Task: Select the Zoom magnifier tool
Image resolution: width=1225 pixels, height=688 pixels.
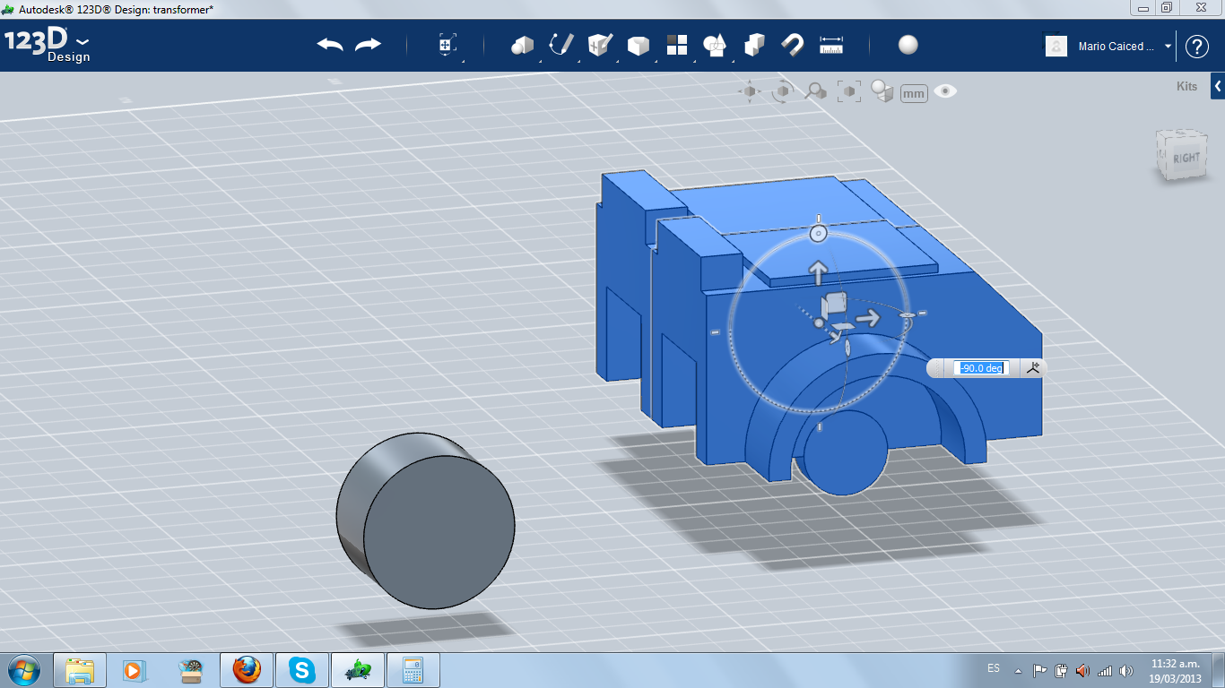Action: [x=815, y=91]
